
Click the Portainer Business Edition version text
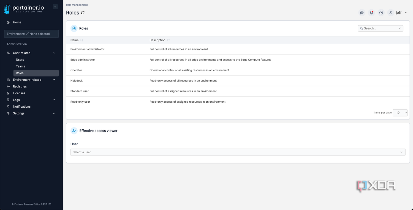tap(31, 204)
